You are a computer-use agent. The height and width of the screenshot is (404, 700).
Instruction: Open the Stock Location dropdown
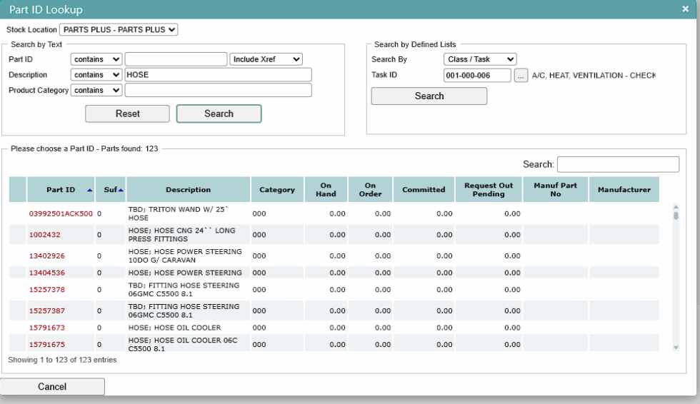(x=119, y=29)
